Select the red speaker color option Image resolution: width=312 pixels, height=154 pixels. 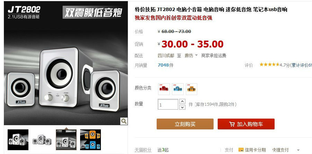[164, 89]
